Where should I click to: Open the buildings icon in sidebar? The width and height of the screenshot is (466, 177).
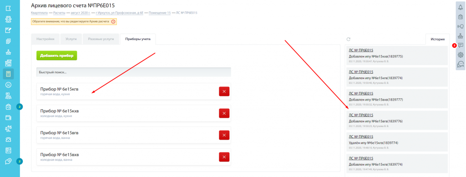click(x=8, y=63)
